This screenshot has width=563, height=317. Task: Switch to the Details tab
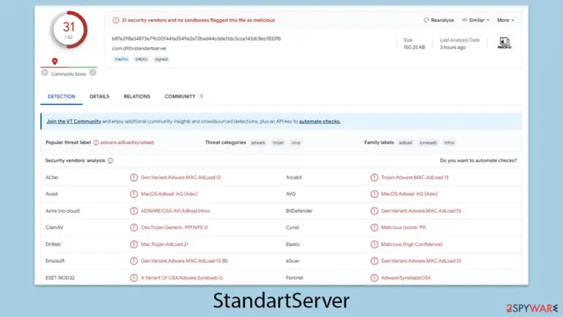(100, 96)
